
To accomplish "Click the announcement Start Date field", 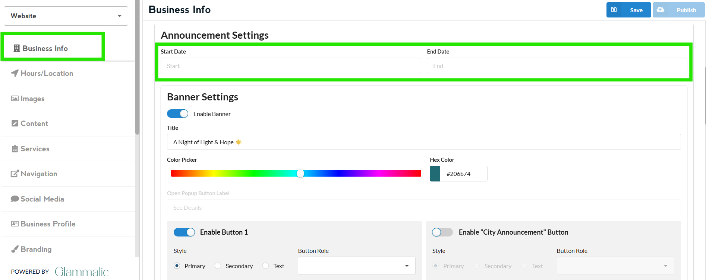I will pos(291,66).
